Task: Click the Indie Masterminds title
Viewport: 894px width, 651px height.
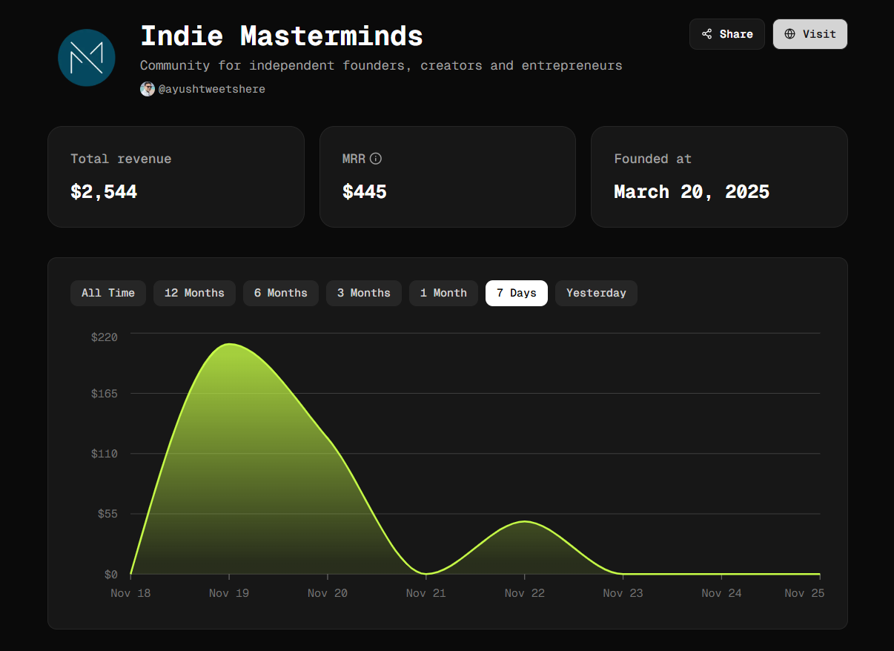Action: click(x=282, y=36)
